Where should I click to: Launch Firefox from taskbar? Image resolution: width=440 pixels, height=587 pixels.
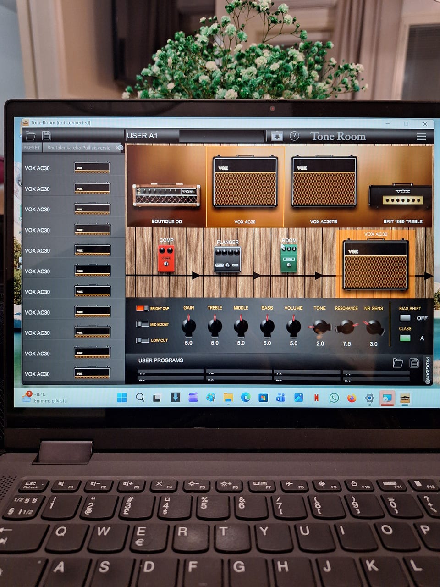(352, 398)
